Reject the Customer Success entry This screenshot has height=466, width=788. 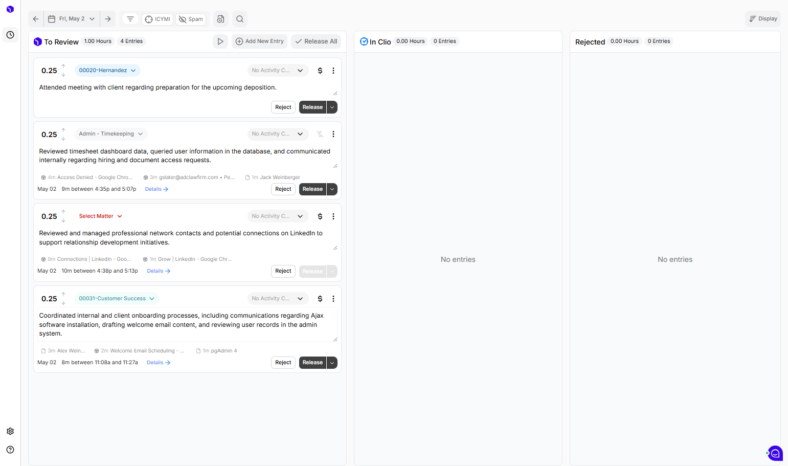point(283,363)
